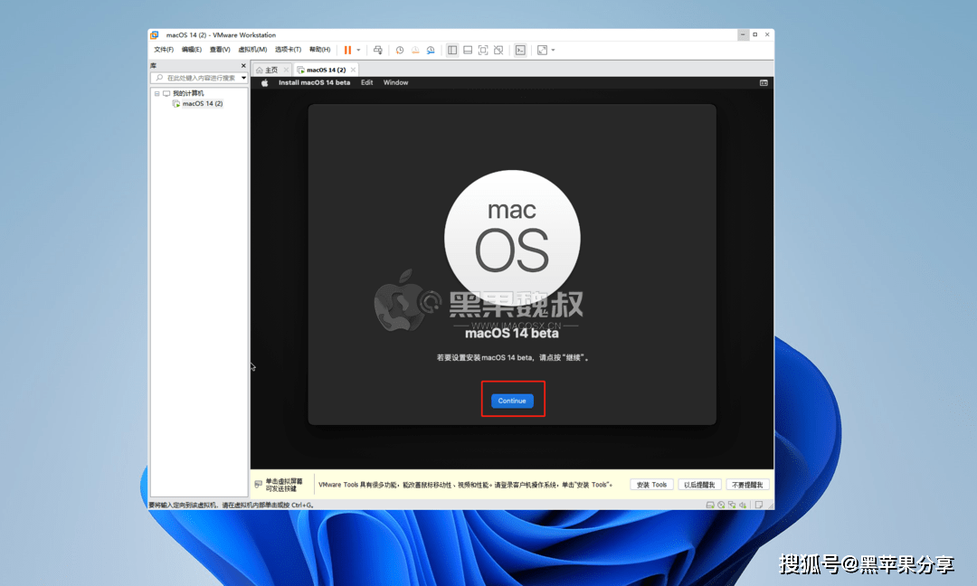Open the 查看(V) menu
The image size is (977, 586).
(220, 50)
